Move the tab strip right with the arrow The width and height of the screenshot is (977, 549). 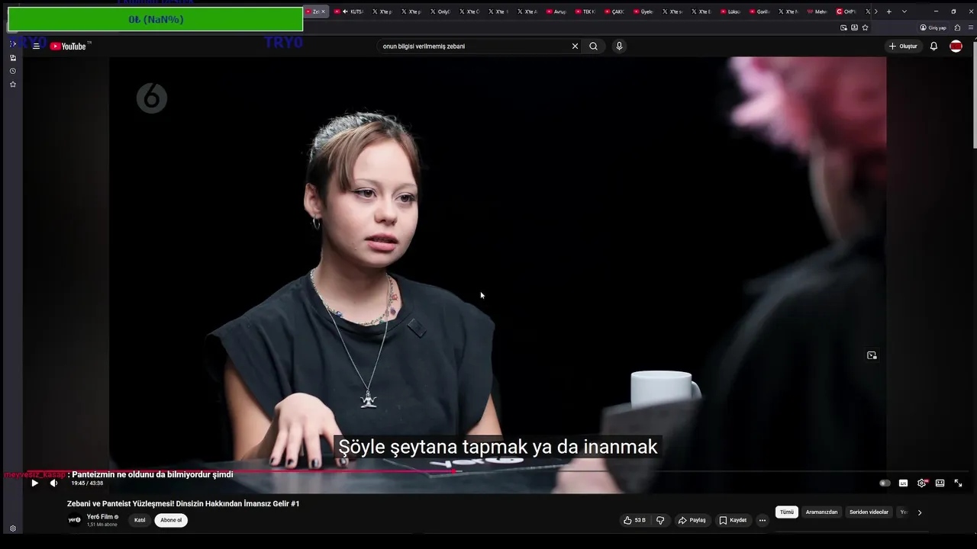click(875, 11)
